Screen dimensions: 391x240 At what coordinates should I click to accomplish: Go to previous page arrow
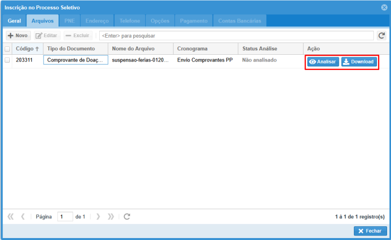22,217
